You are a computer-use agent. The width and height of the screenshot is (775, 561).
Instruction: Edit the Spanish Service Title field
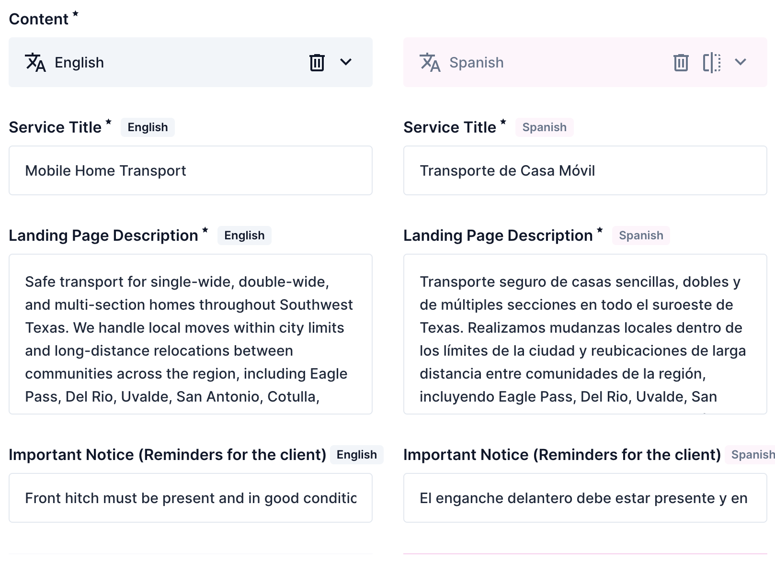click(585, 170)
